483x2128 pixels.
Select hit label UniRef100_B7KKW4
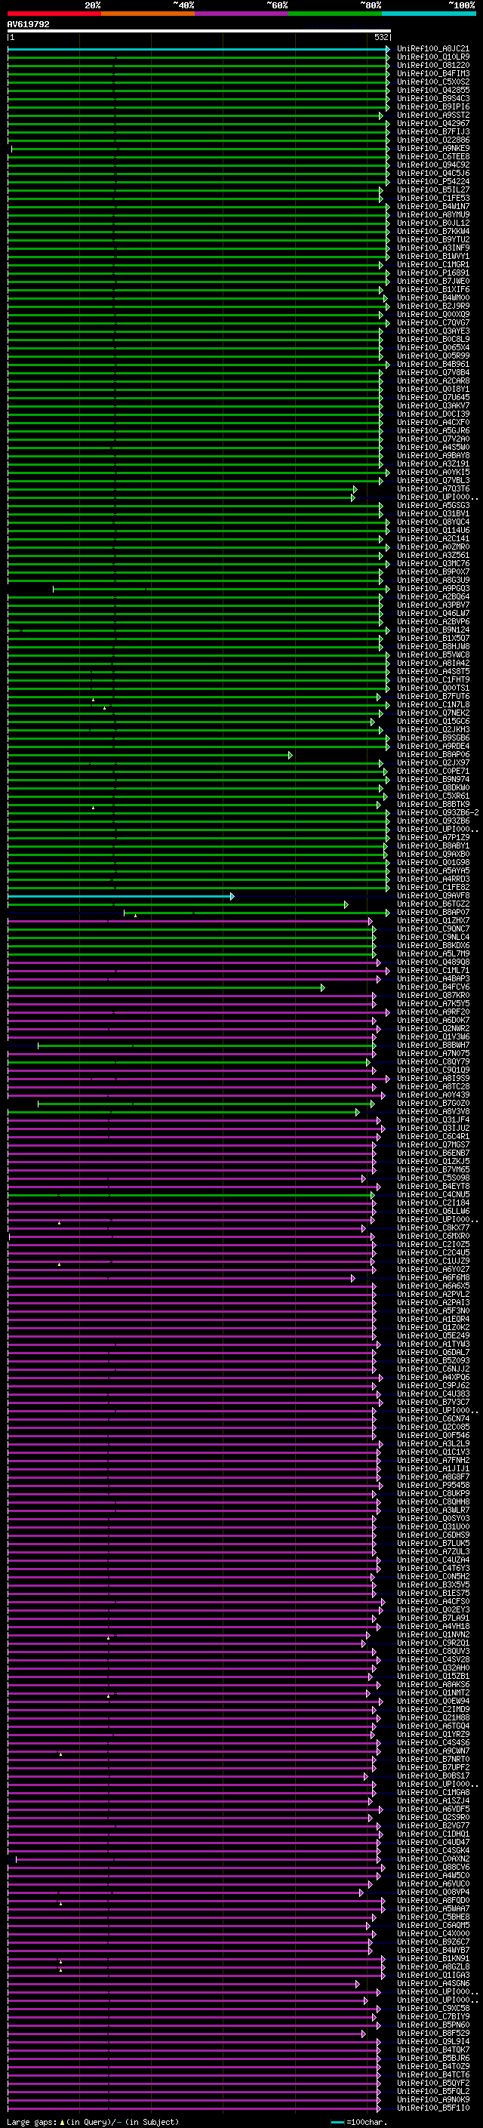[433, 231]
